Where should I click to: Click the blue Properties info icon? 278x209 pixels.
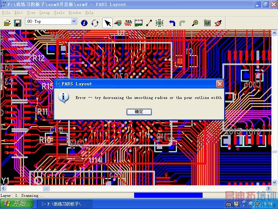point(84,23)
